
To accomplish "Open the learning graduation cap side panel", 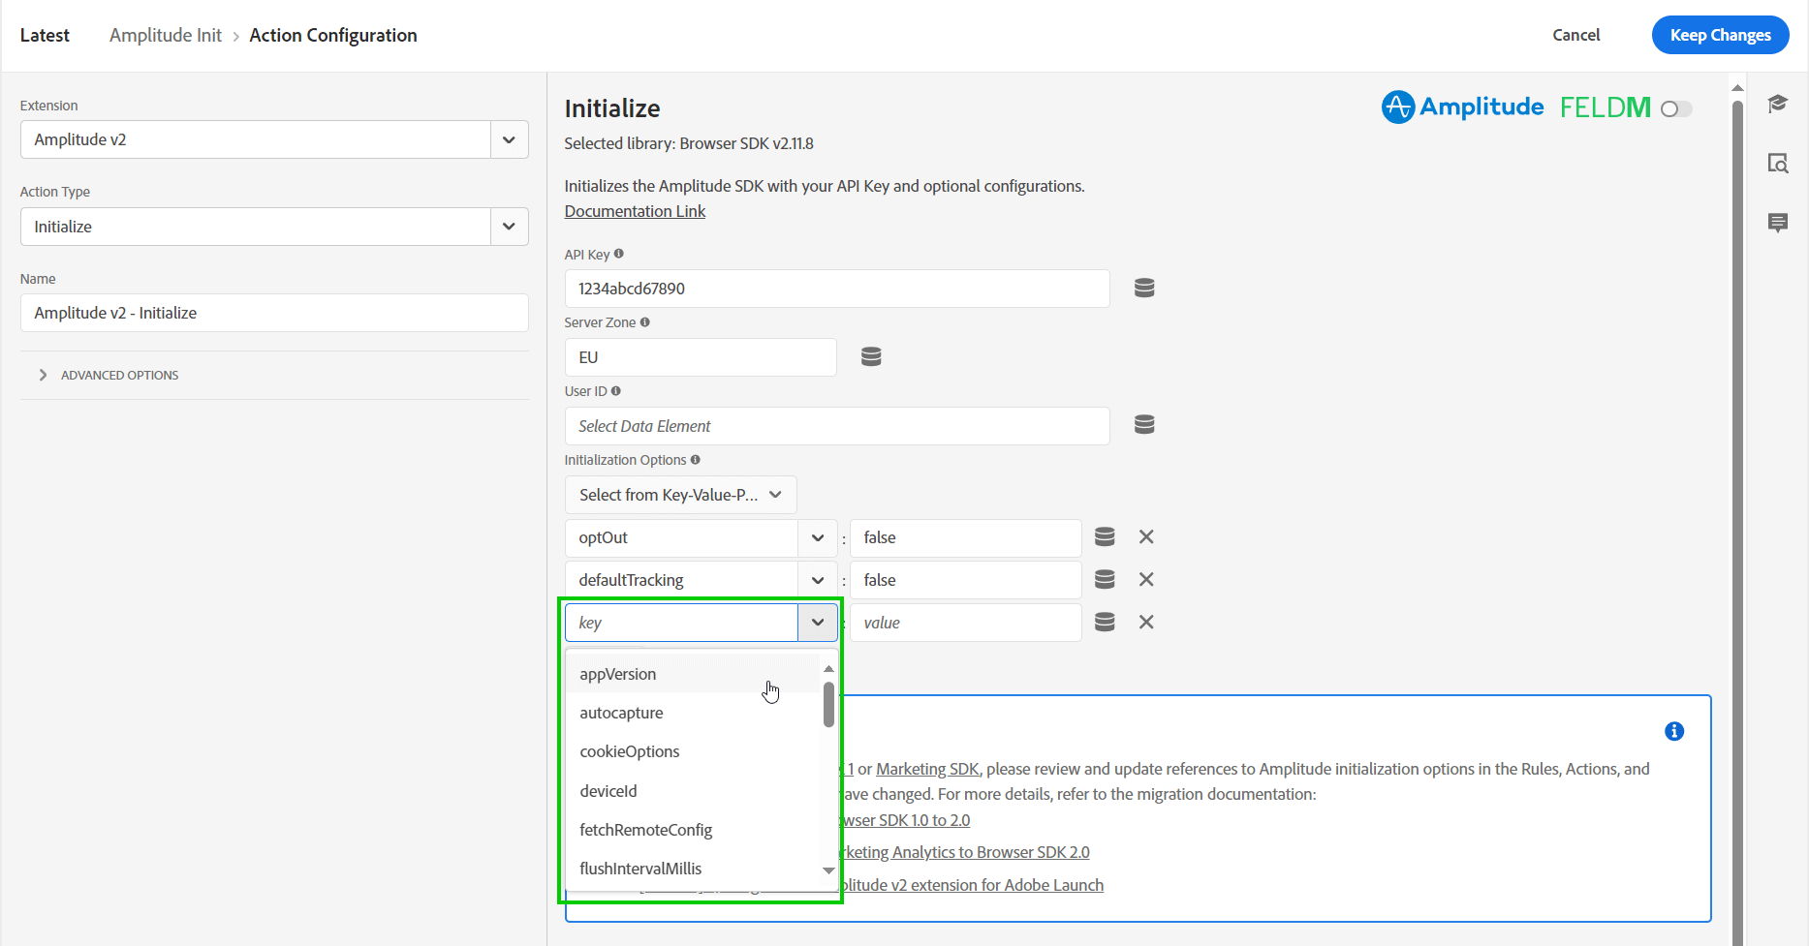I will point(1777,104).
